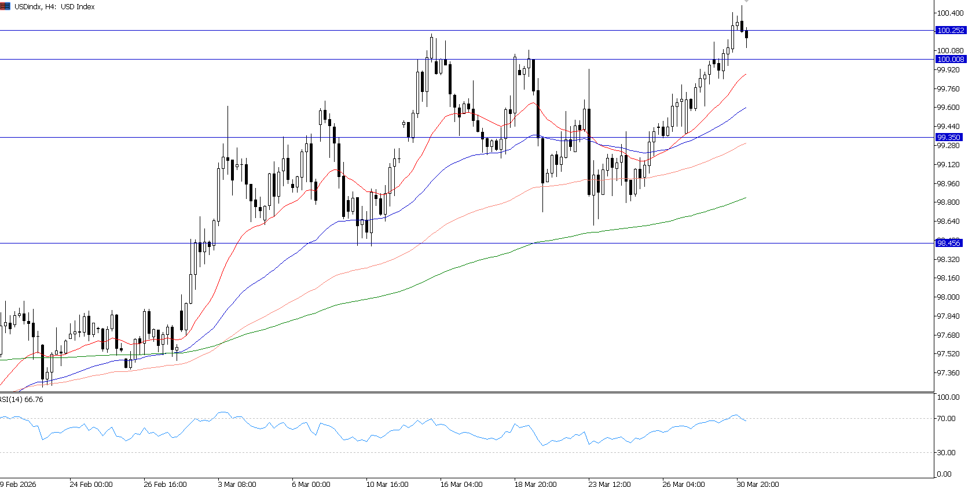Select the 100.252 price level label

pyautogui.click(x=951, y=30)
